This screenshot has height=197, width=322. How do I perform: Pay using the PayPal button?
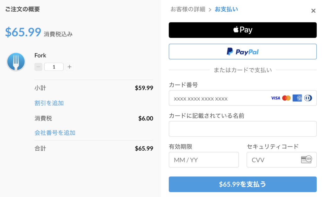click(x=242, y=52)
